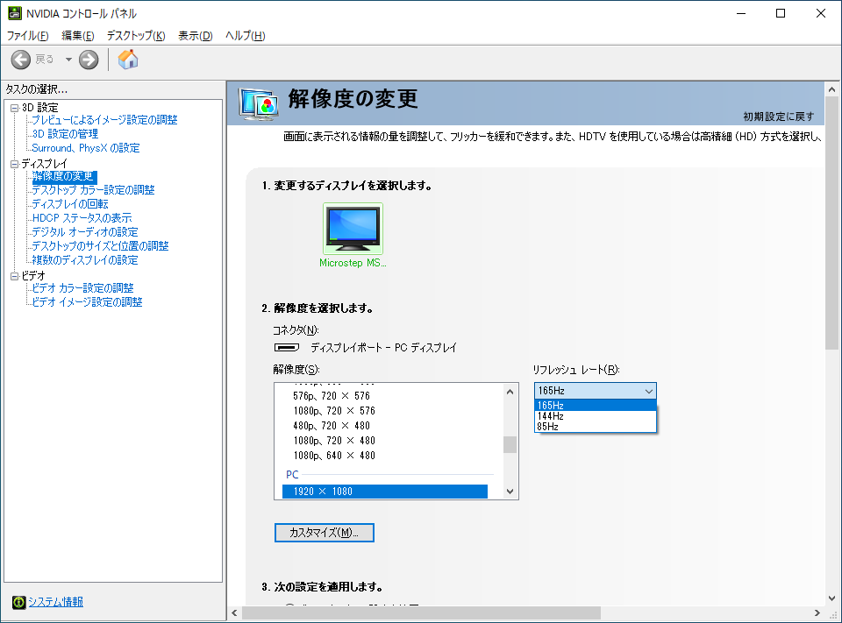Select resolution 576p、720 × 576
This screenshot has height=623, width=842.
click(332, 396)
